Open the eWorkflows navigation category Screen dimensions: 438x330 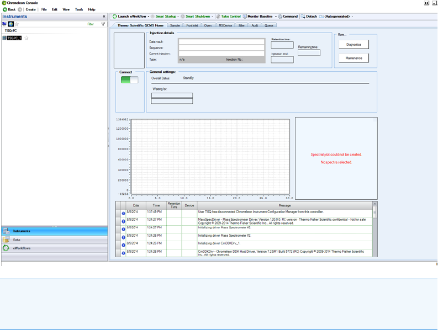click(22, 248)
